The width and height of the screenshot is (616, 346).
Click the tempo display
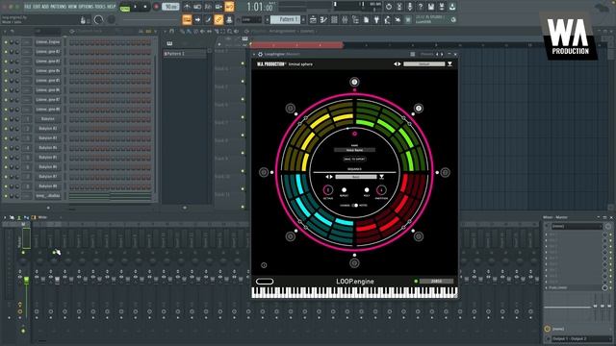170,7
